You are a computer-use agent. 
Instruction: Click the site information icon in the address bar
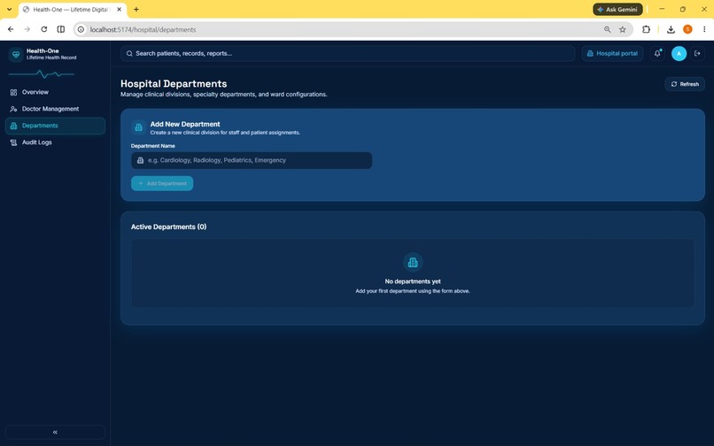(x=81, y=29)
